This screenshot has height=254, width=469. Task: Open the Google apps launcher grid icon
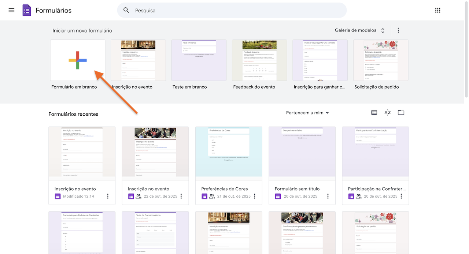pyautogui.click(x=437, y=10)
